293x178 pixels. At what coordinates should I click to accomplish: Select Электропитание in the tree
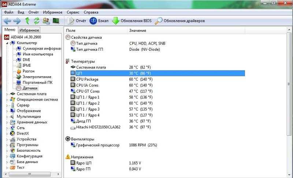point(37,77)
